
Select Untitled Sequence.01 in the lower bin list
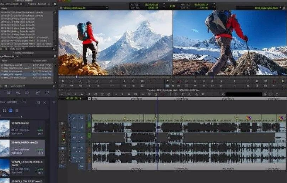[11, 65]
